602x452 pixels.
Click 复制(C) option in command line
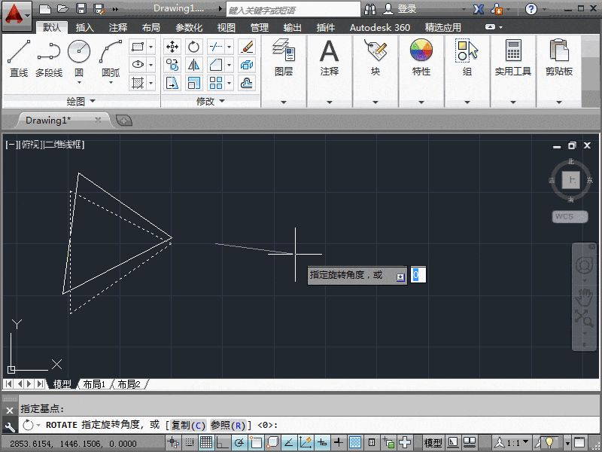point(188,425)
